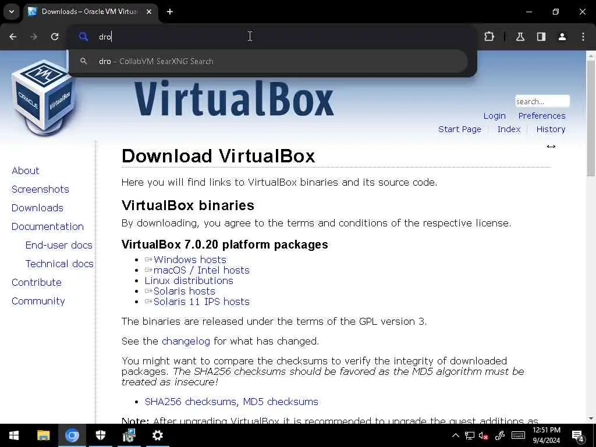Open Community in the sidebar

pyautogui.click(x=38, y=301)
